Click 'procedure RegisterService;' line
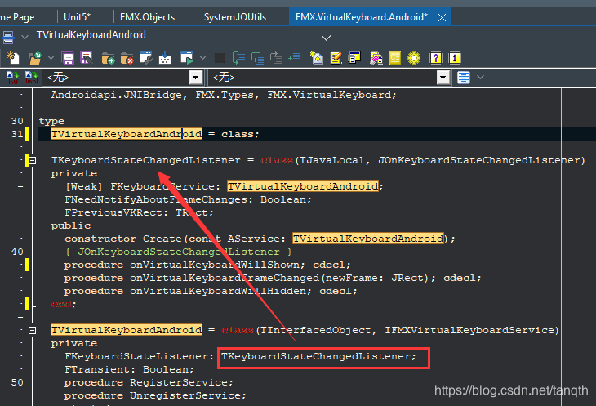Viewport: 596px width, 406px height. click(149, 382)
